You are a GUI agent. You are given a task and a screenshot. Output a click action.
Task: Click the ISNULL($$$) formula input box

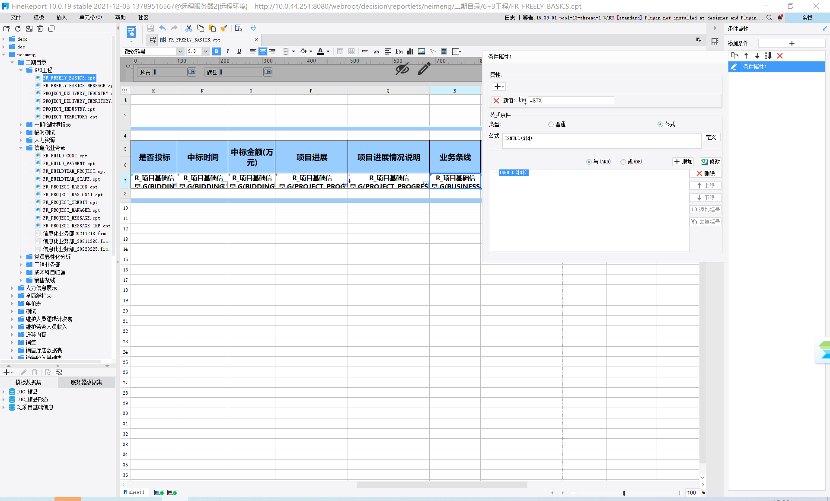601,140
